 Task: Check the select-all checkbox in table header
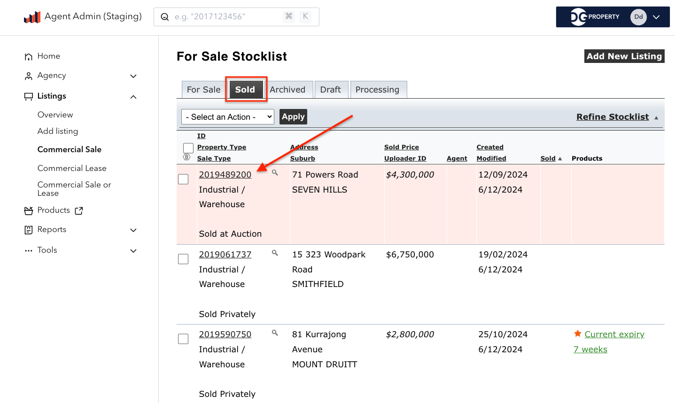tap(188, 148)
